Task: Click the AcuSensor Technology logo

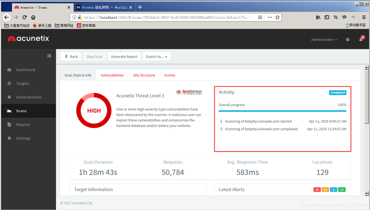Action: [189, 92]
